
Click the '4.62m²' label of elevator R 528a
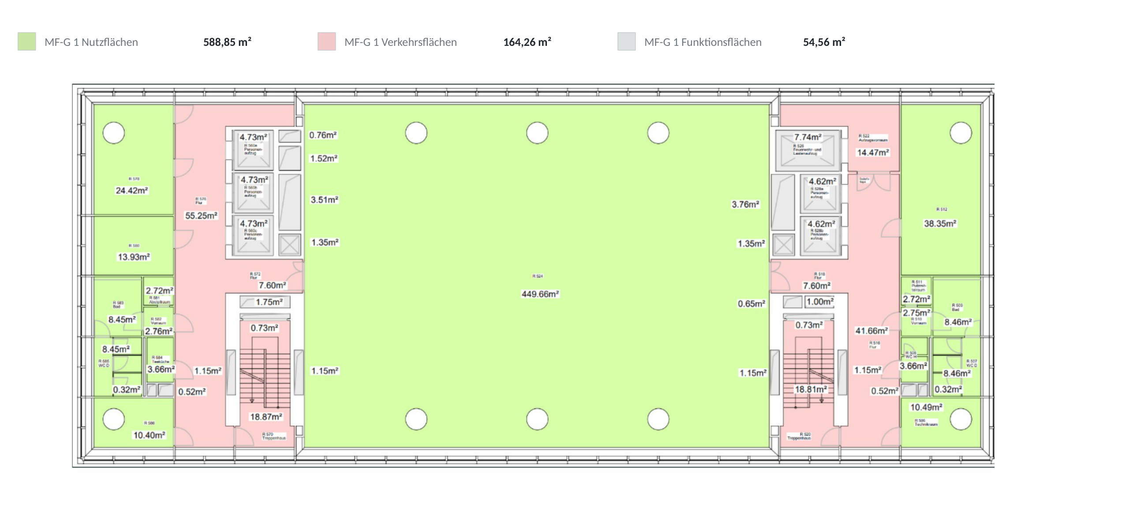click(x=823, y=181)
